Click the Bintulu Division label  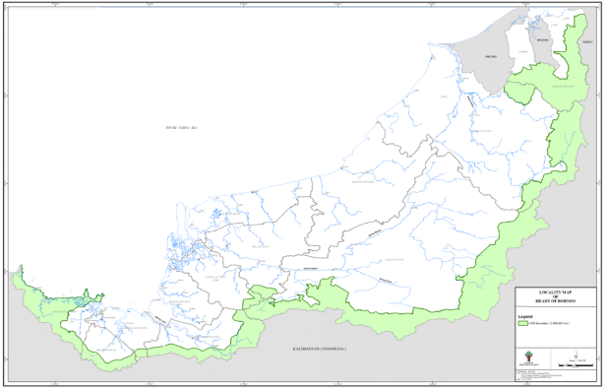pyautogui.click(x=363, y=182)
